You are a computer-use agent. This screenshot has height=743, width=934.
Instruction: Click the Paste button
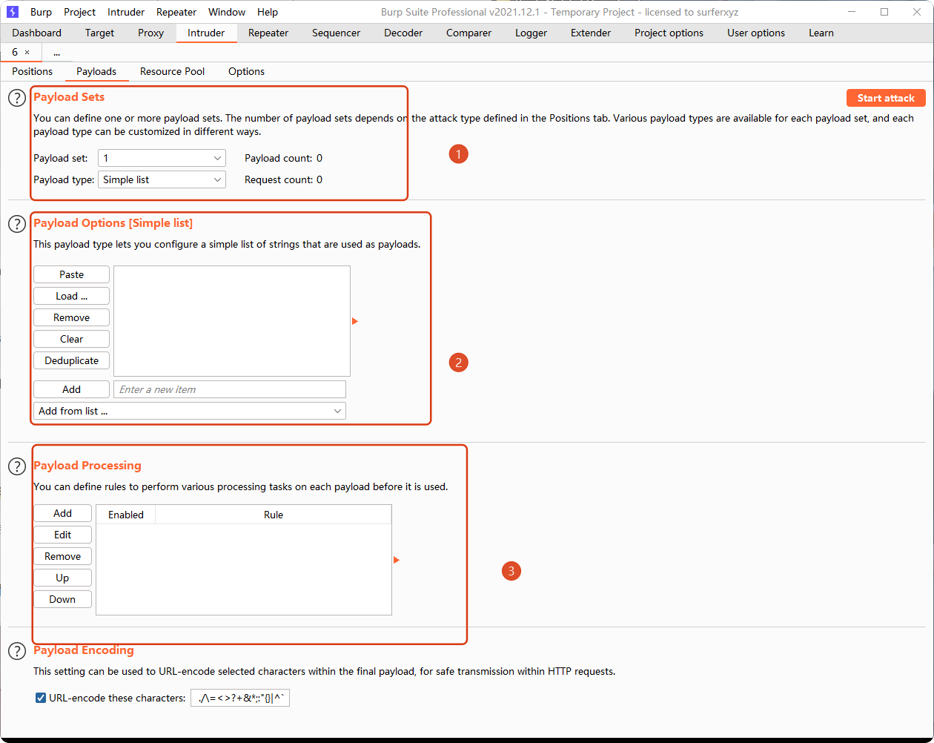tap(71, 274)
